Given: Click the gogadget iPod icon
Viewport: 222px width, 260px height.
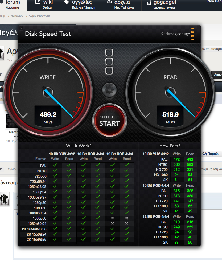Looking at the screenshot, I should point(149,2).
